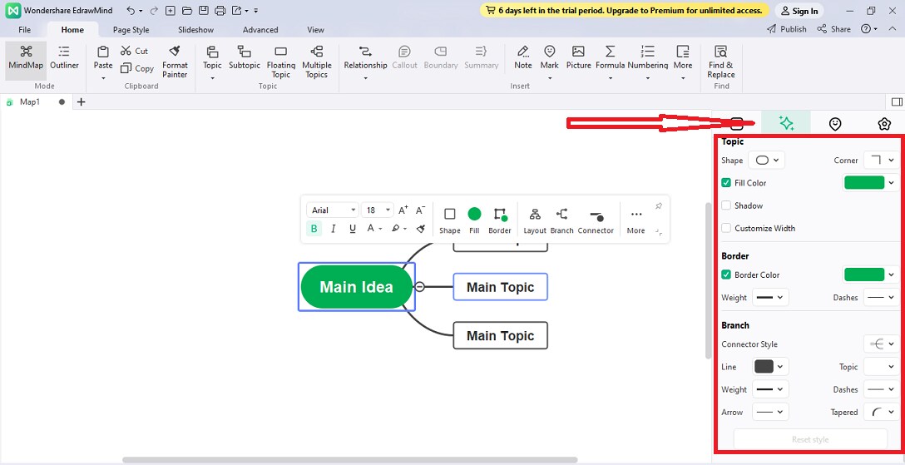The height and width of the screenshot is (465, 905).
Task: Click the green Fill Color swatch
Action: point(864,183)
